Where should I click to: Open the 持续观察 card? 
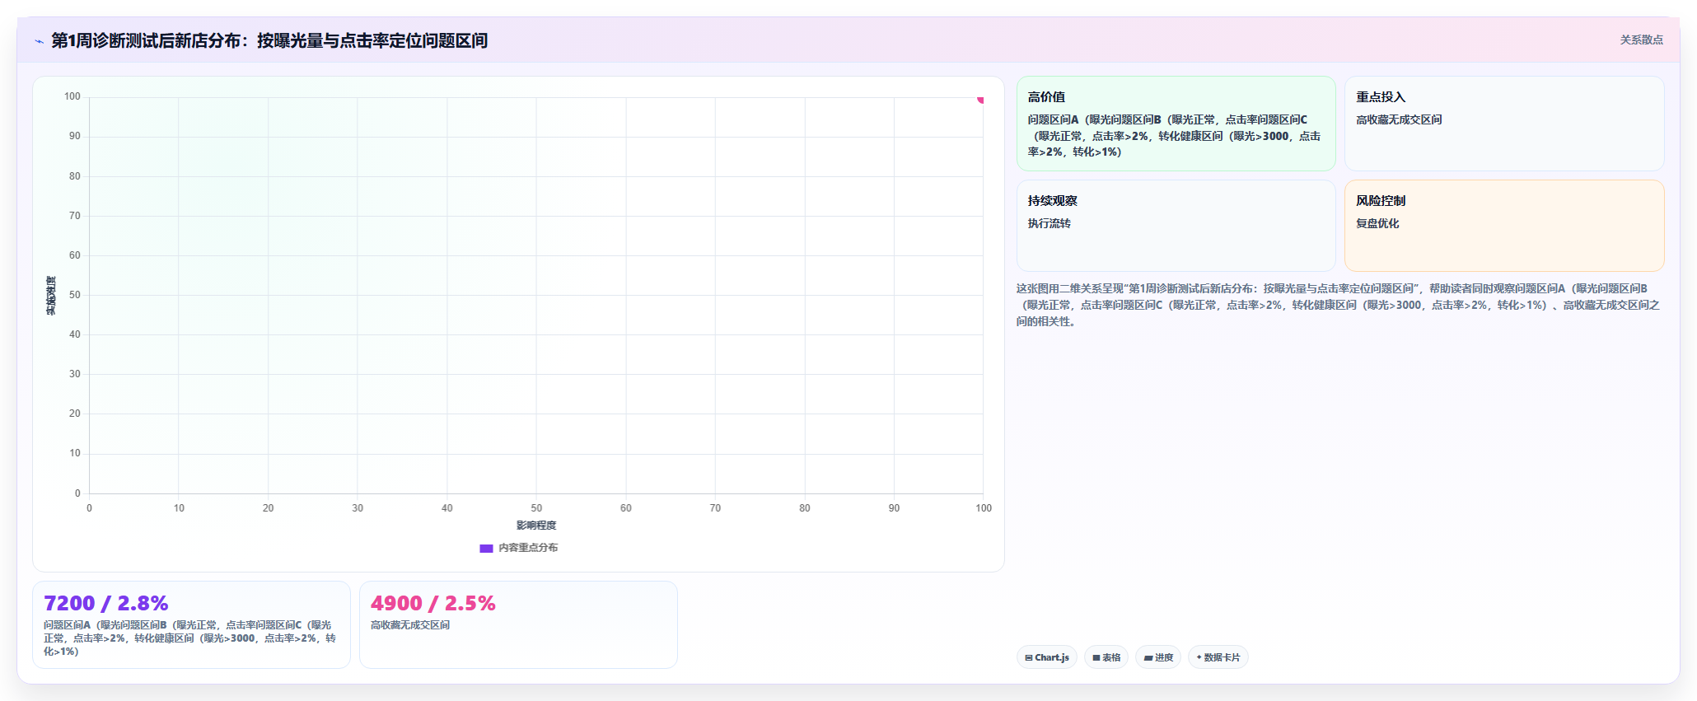click(1176, 226)
